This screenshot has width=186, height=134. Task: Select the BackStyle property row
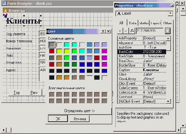coord(142,56)
